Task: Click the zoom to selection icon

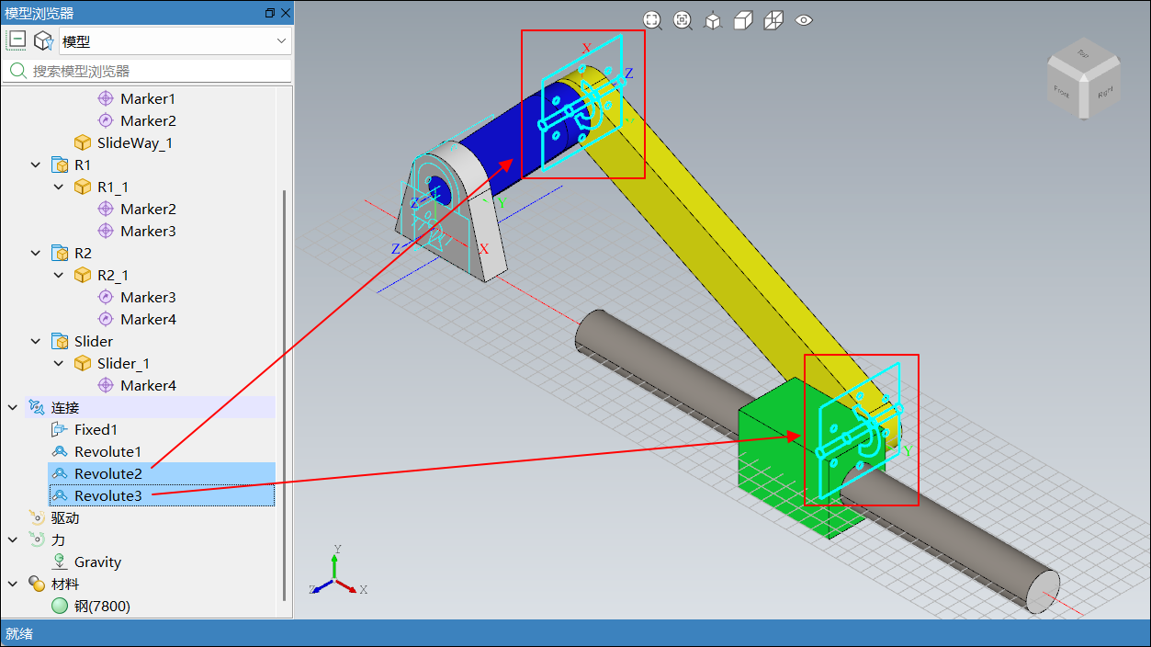Action: click(683, 20)
